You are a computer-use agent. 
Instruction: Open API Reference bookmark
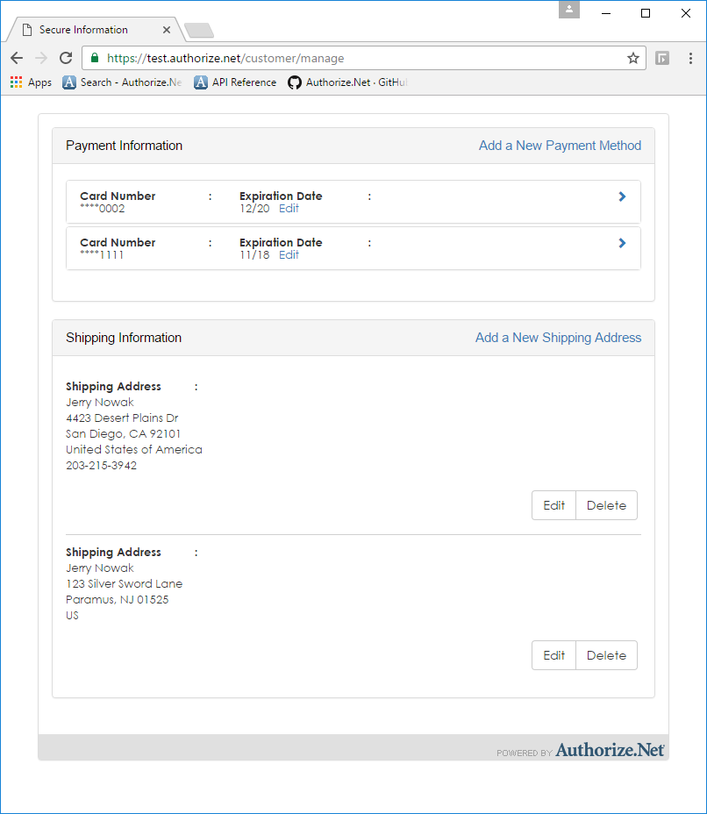click(x=235, y=82)
